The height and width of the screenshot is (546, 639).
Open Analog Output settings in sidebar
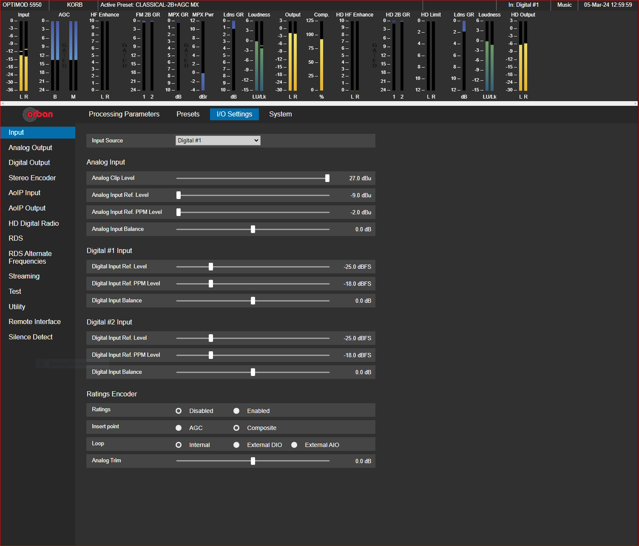click(30, 148)
